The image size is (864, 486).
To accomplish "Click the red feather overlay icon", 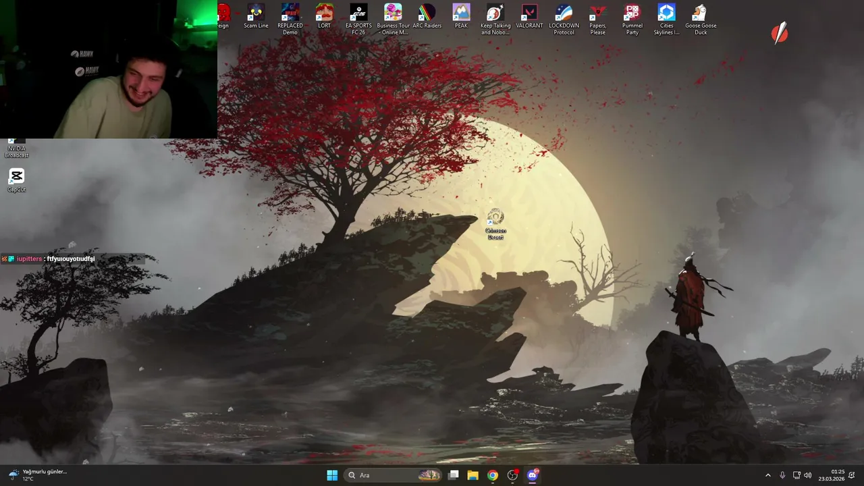I will (x=780, y=33).
